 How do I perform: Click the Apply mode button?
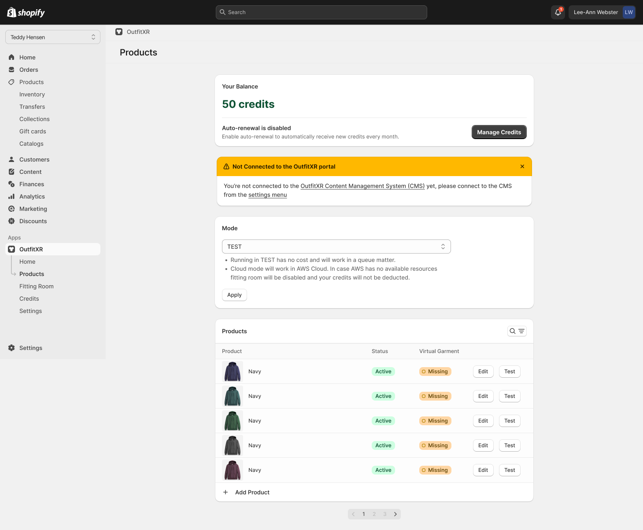[234, 295]
